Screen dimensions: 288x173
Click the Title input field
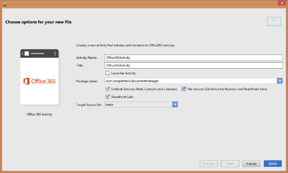[x=193, y=65]
